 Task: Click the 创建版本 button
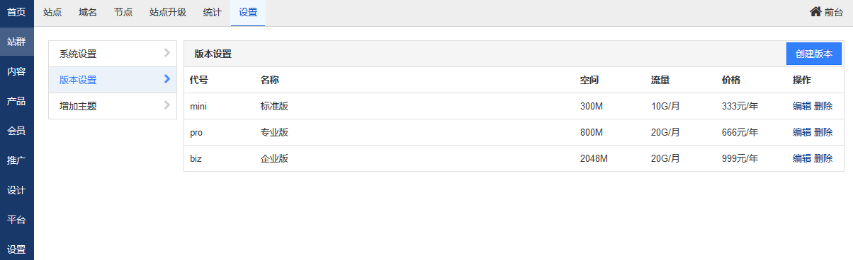pyautogui.click(x=814, y=54)
